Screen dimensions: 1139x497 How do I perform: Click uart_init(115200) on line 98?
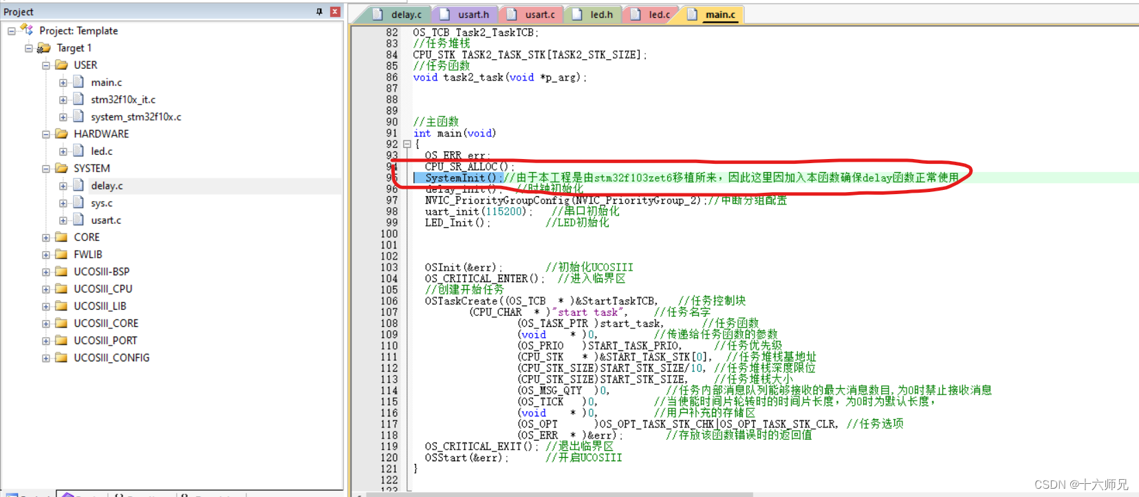tap(478, 211)
